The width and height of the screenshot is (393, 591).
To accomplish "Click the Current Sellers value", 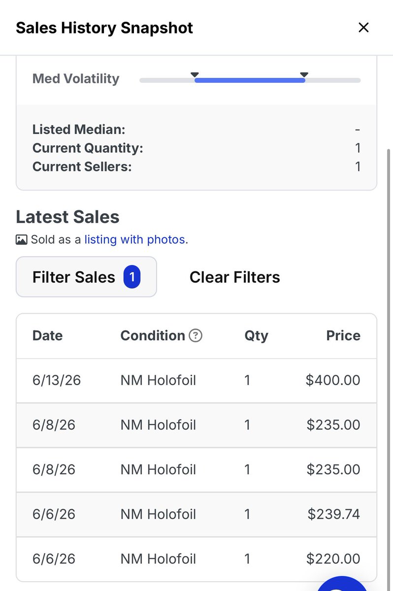I will [358, 166].
